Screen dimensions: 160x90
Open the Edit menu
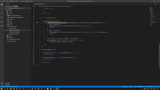[x=7, y=1]
